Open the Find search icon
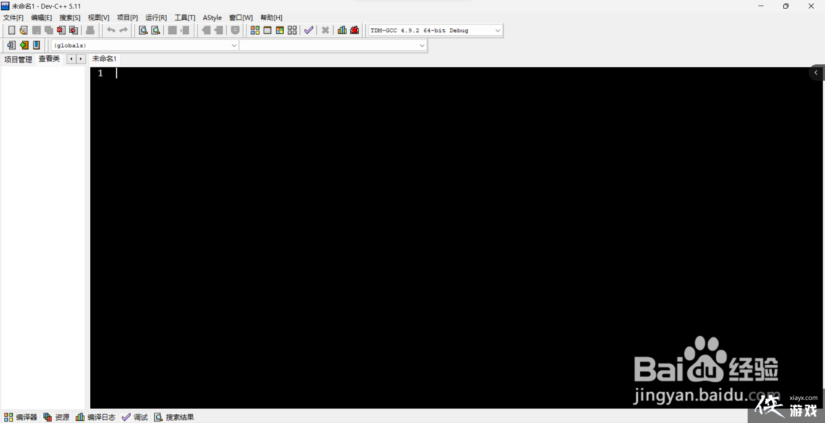The height and width of the screenshot is (423, 825). tap(143, 30)
